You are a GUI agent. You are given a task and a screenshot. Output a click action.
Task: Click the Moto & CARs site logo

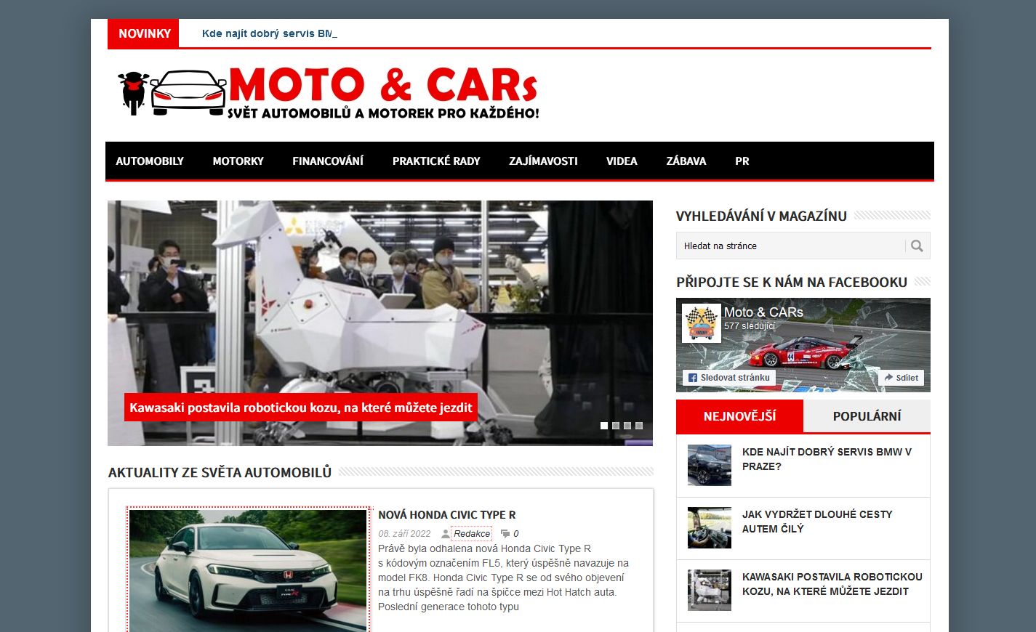pos(328,92)
